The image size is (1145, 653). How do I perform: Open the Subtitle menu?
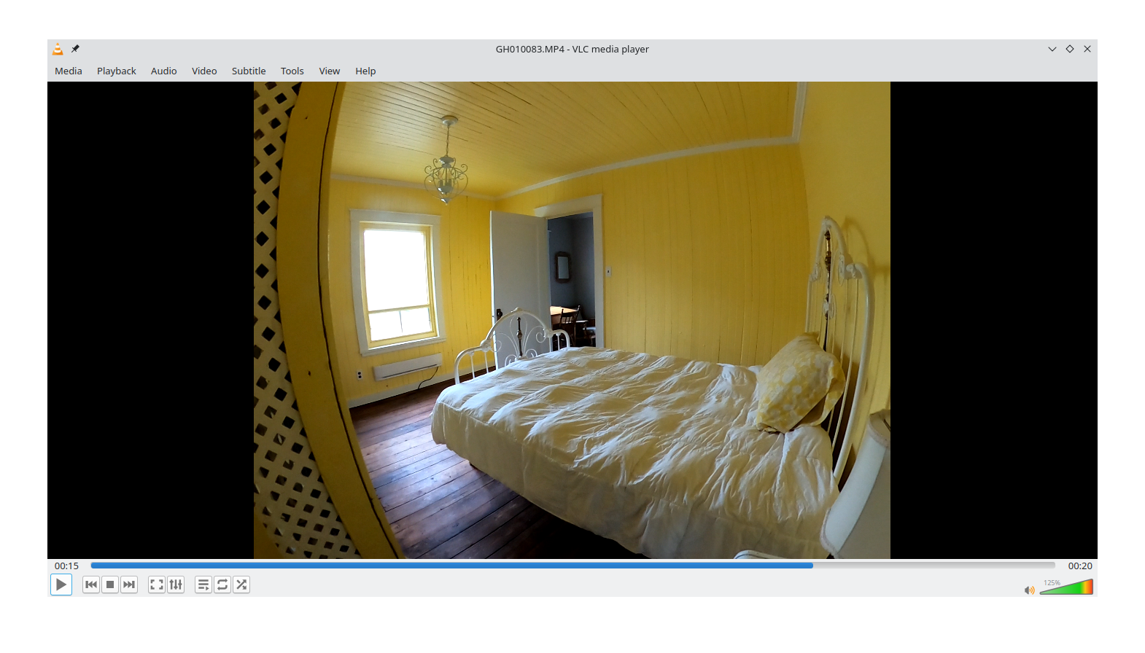(x=249, y=71)
